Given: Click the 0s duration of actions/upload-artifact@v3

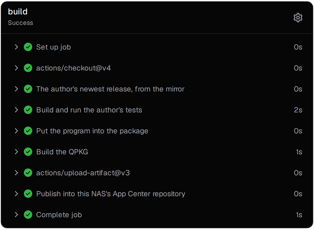Looking at the screenshot, I should coord(298,173).
